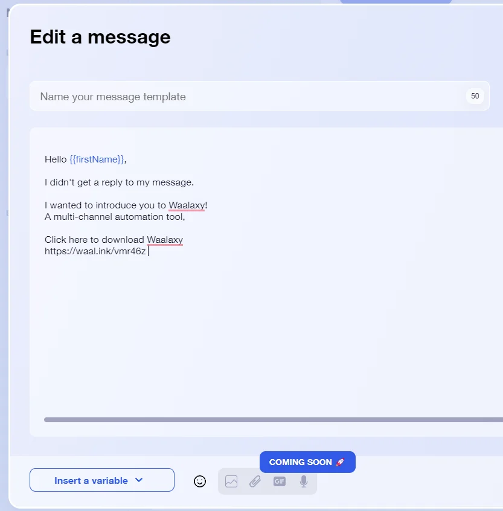Click the {{firstName}} variable in message
This screenshot has height=511, width=503.
(97, 159)
